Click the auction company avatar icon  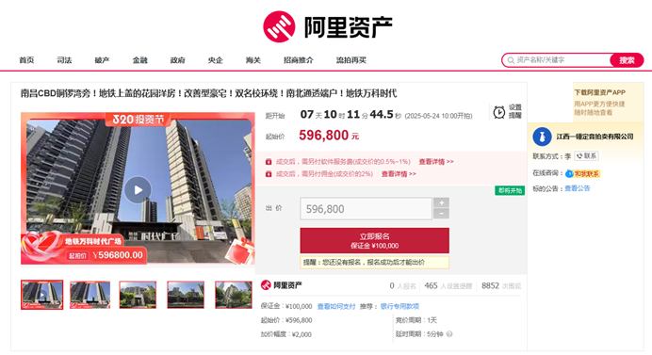(542, 137)
